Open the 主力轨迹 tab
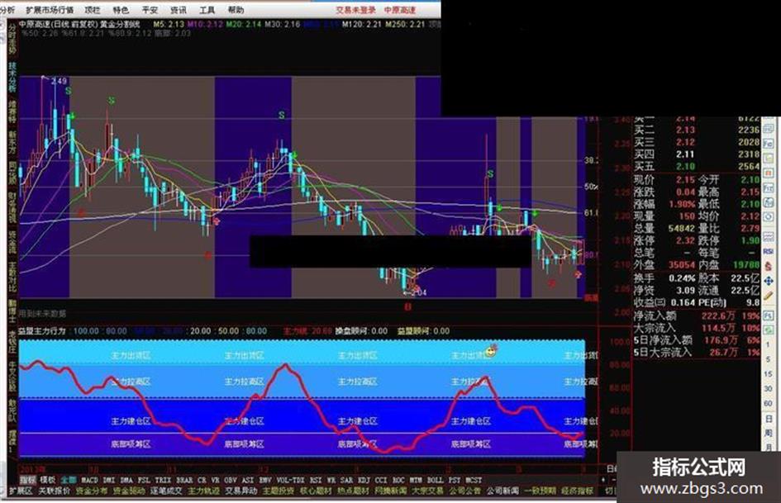 pyautogui.click(x=203, y=491)
